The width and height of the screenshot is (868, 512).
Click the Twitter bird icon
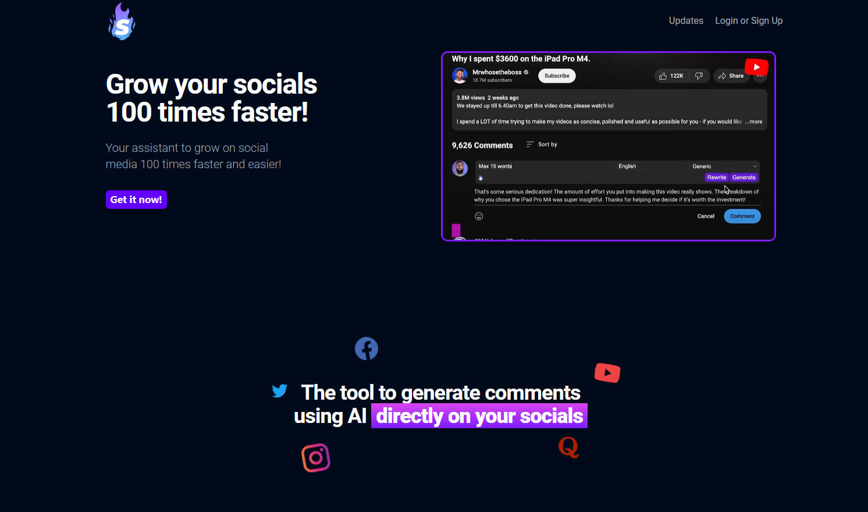pos(280,390)
